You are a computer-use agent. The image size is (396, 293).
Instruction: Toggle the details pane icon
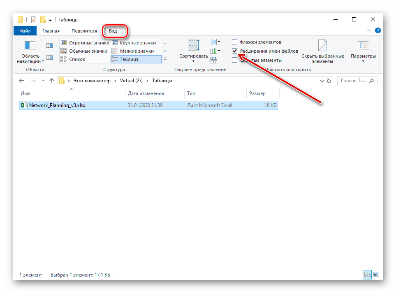(x=50, y=57)
